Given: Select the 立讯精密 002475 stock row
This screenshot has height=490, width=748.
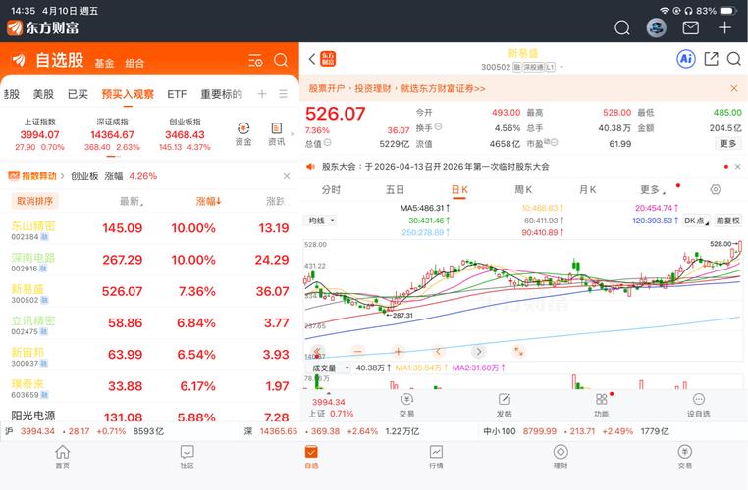Looking at the screenshot, I should coord(150,323).
